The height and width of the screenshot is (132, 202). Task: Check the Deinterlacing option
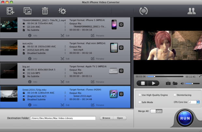coord(175,95)
